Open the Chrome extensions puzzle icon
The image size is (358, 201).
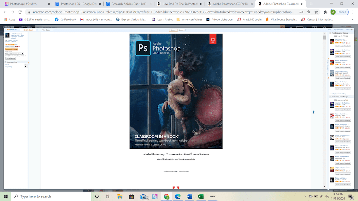coord(325,12)
